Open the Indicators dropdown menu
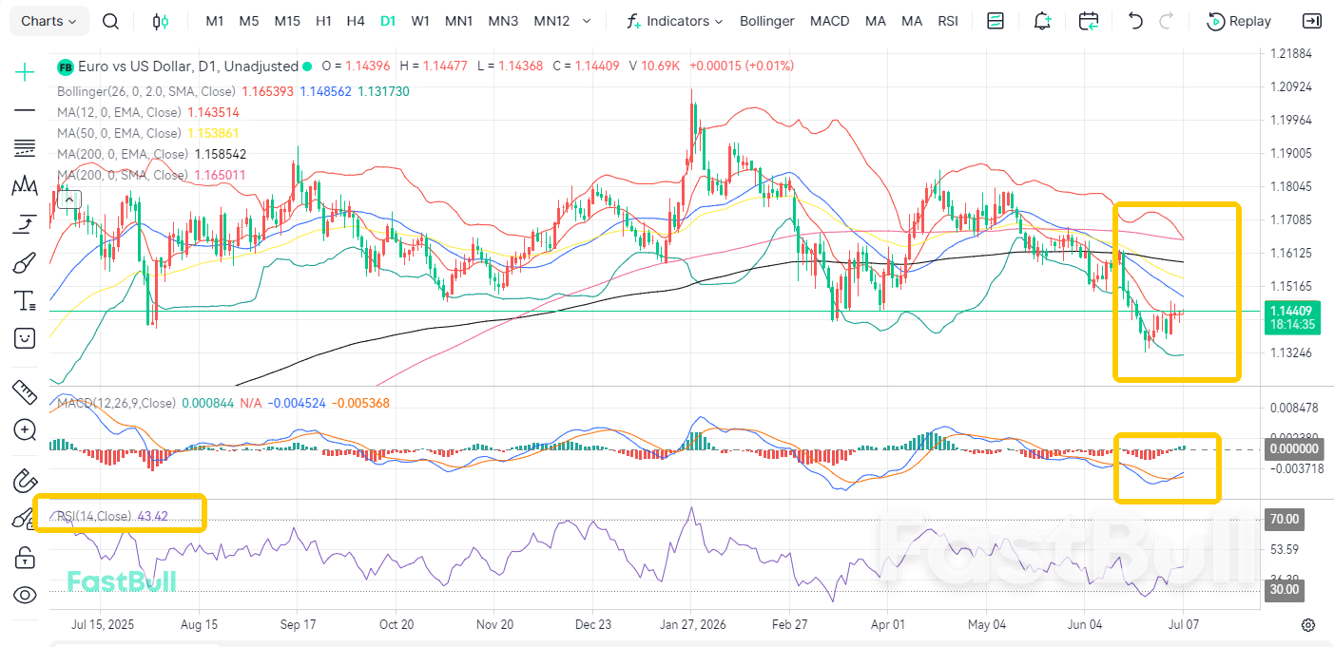 click(674, 21)
